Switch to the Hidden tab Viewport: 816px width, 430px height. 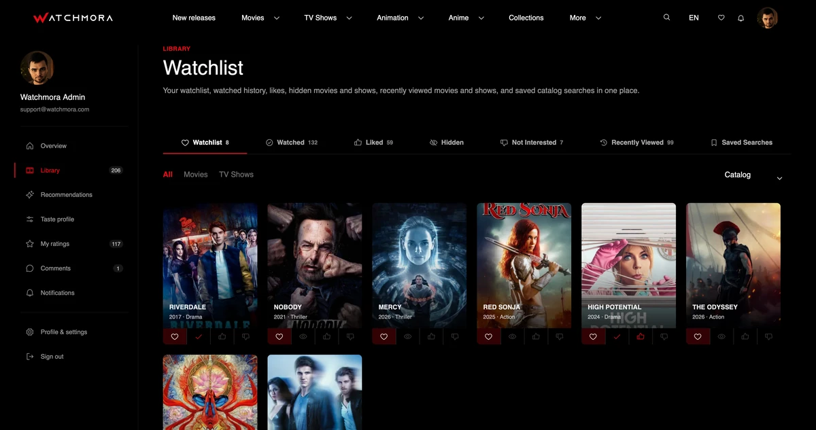click(x=447, y=143)
